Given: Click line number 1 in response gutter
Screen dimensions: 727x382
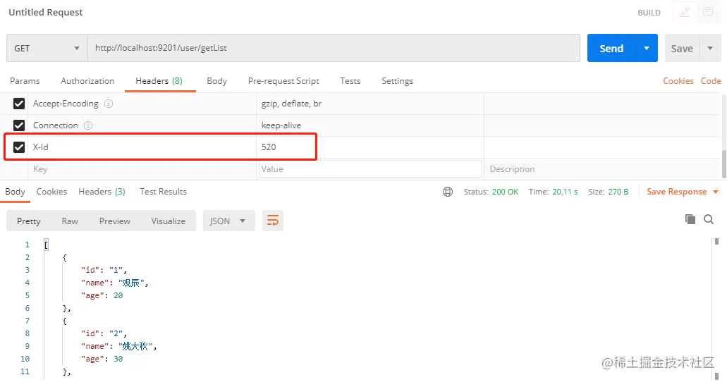Looking at the screenshot, I should (28, 245).
